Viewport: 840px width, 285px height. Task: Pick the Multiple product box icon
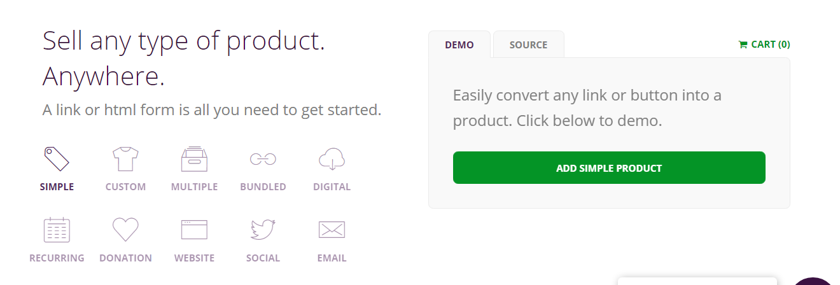194,159
